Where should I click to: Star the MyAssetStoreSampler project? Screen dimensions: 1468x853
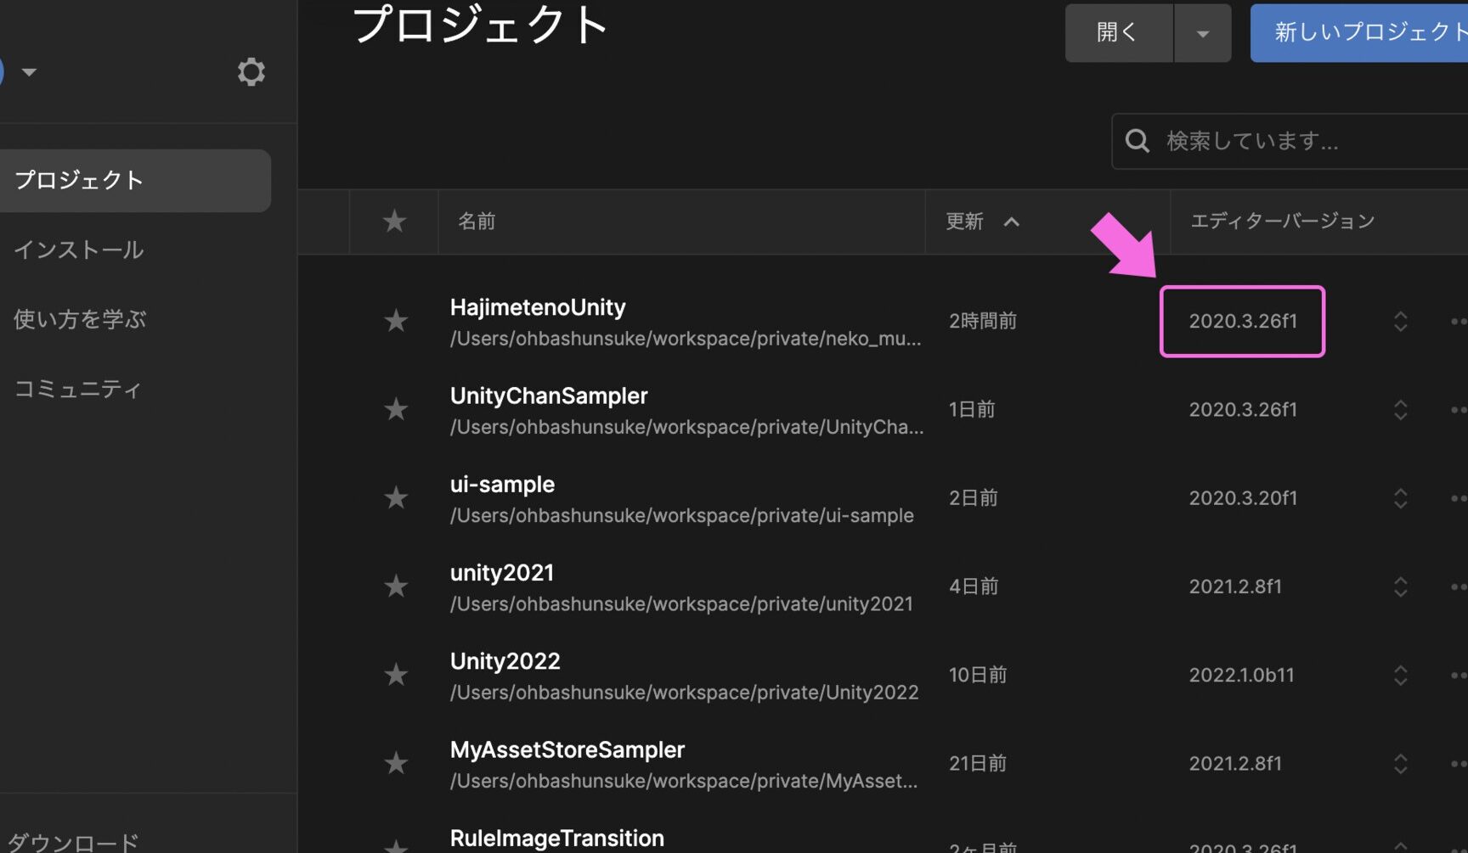coord(396,763)
